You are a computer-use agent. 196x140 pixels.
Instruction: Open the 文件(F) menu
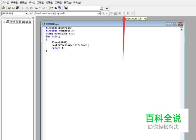click(x=6, y=2)
